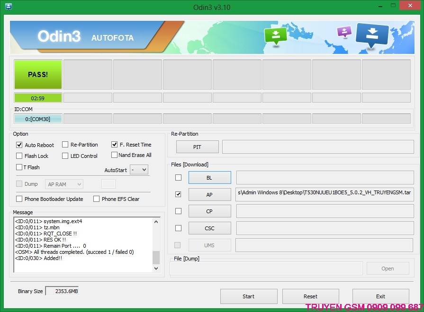424x312 pixels.
Task: Tick the CP file checkbox
Action: 178,211
